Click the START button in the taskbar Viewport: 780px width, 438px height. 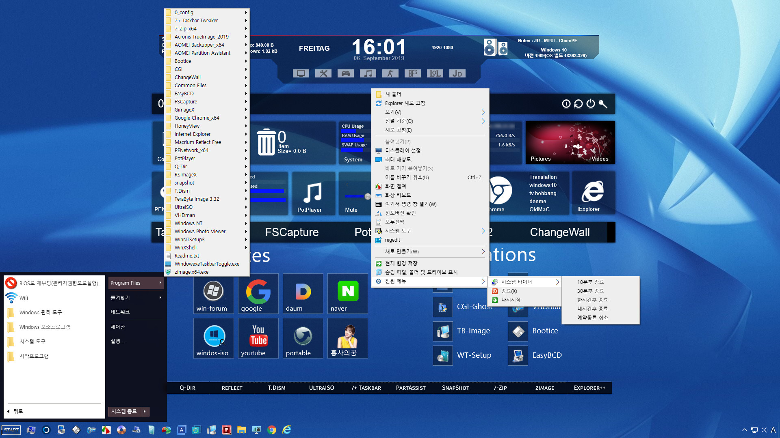(x=11, y=430)
